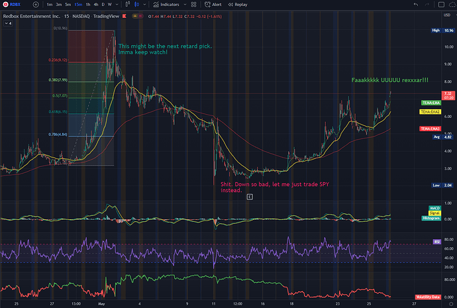Collapse the indicator legend with the 4 toggle
This screenshot has width=457, height=308.
tap(8, 23)
